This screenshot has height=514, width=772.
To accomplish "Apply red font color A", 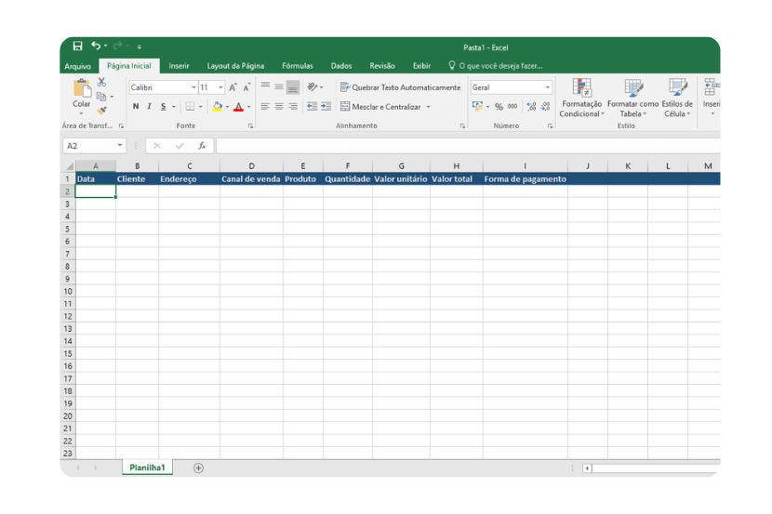I will point(239,107).
